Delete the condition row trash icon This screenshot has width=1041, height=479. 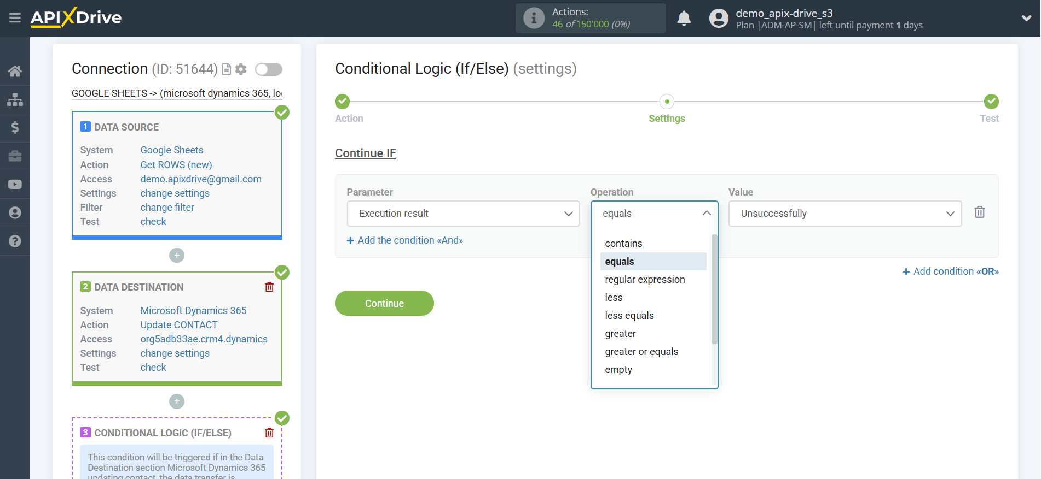[x=980, y=212]
